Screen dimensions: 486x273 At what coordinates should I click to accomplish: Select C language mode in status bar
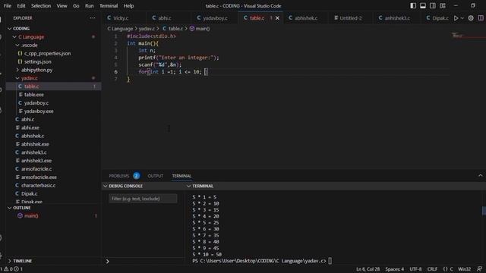point(448,269)
